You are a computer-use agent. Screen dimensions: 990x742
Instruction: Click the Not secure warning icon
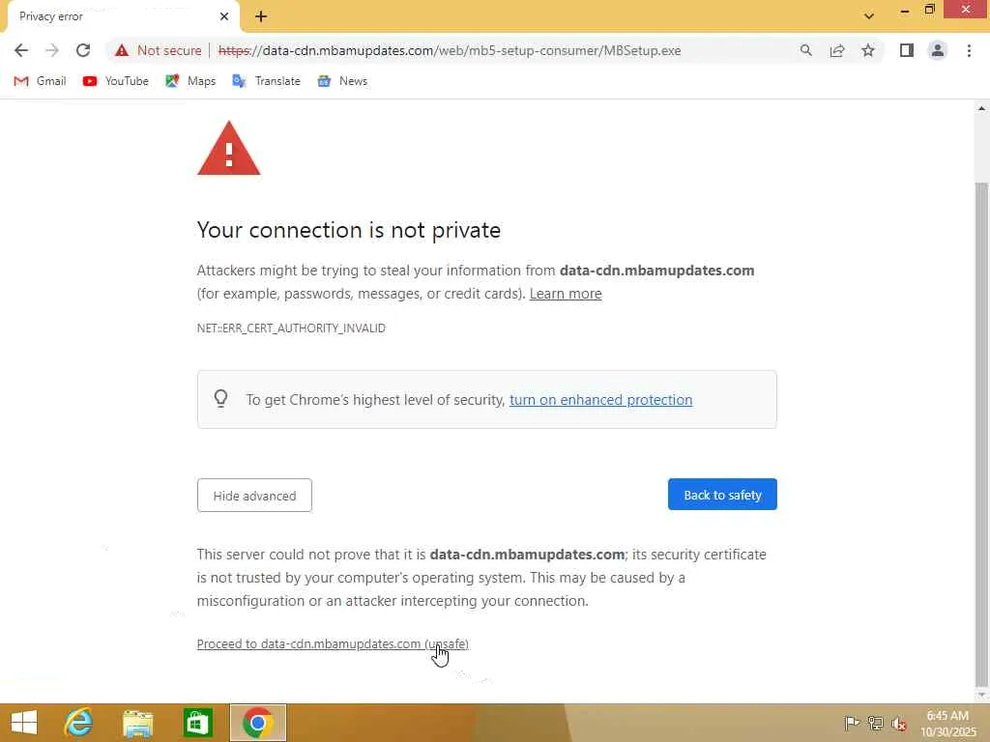tap(121, 50)
